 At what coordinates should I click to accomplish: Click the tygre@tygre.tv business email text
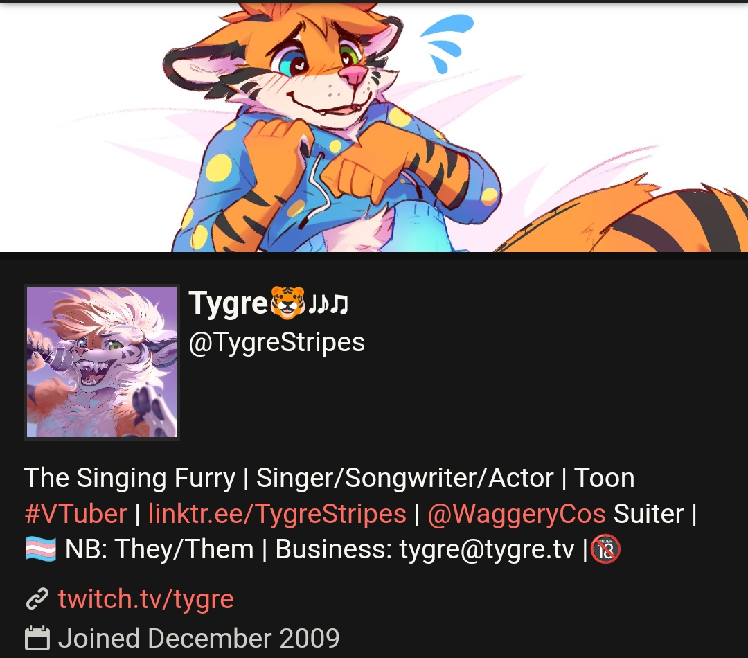tap(487, 549)
